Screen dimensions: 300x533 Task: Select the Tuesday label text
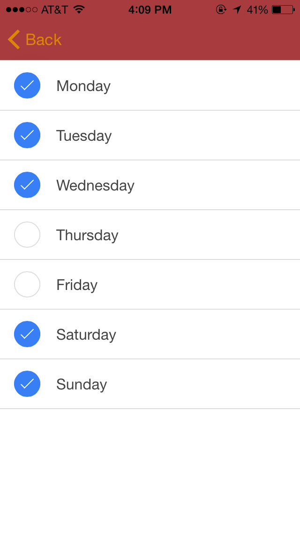point(84,136)
